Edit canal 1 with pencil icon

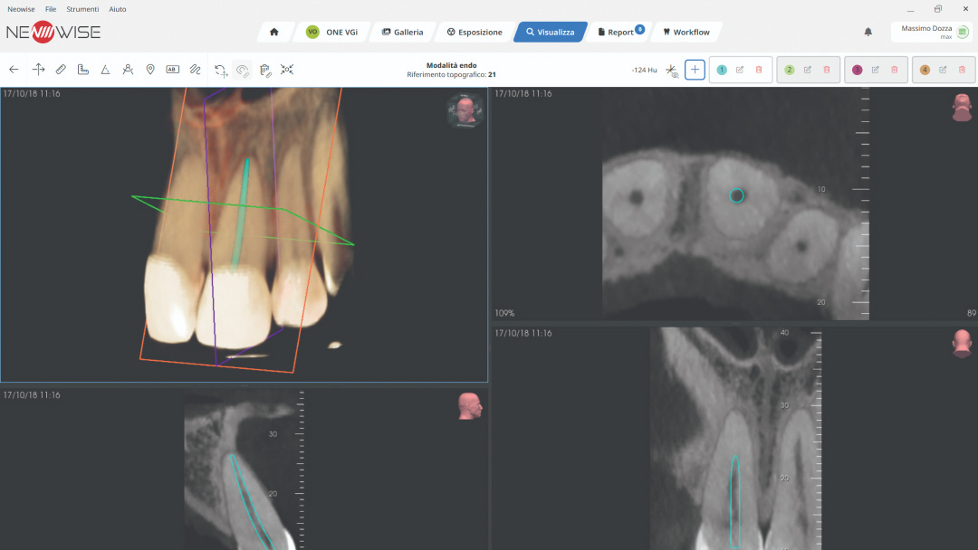pos(740,70)
